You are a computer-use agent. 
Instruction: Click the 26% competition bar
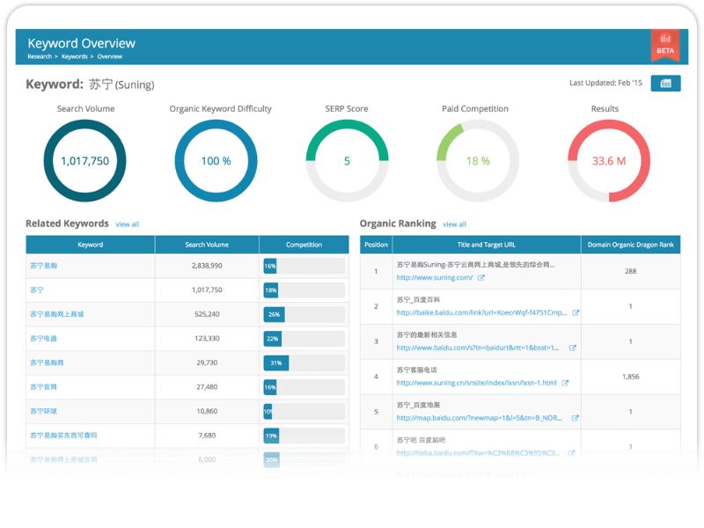point(304,314)
